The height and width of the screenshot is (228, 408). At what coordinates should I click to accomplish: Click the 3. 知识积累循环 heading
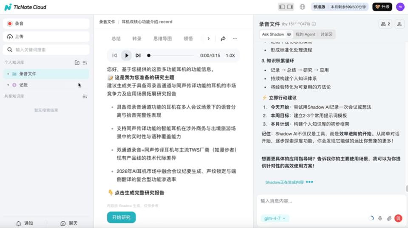[278, 61]
